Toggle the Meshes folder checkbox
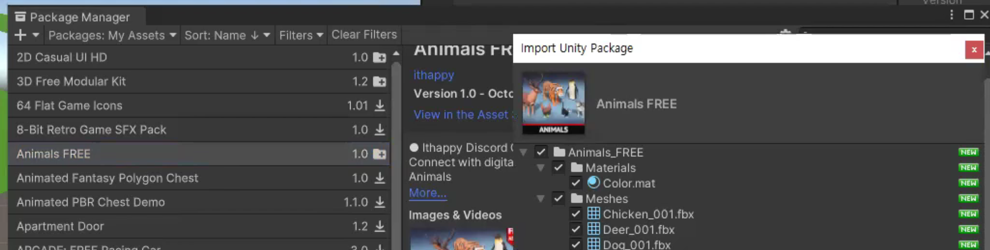The height and width of the screenshot is (250, 990). (x=558, y=198)
